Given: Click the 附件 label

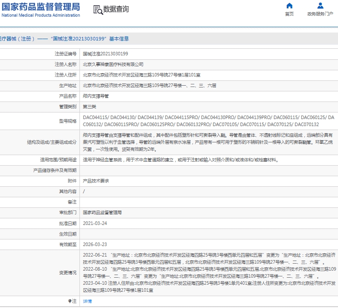Looking at the screenshot, I should click(72, 181).
